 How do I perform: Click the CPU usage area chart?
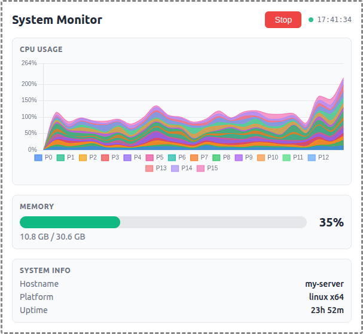coord(193,119)
